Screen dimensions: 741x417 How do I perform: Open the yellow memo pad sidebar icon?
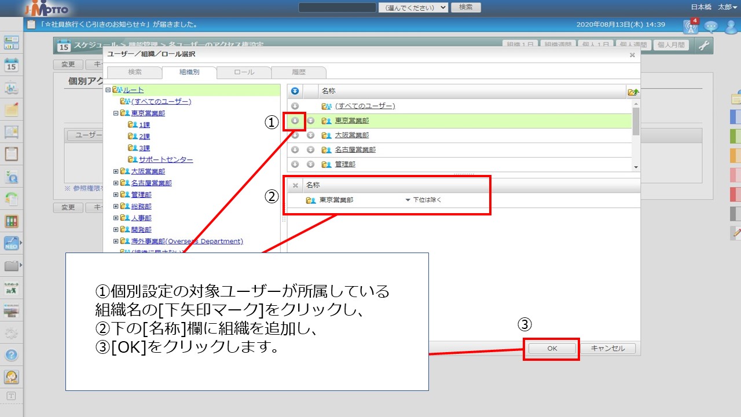tap(12, 109)
